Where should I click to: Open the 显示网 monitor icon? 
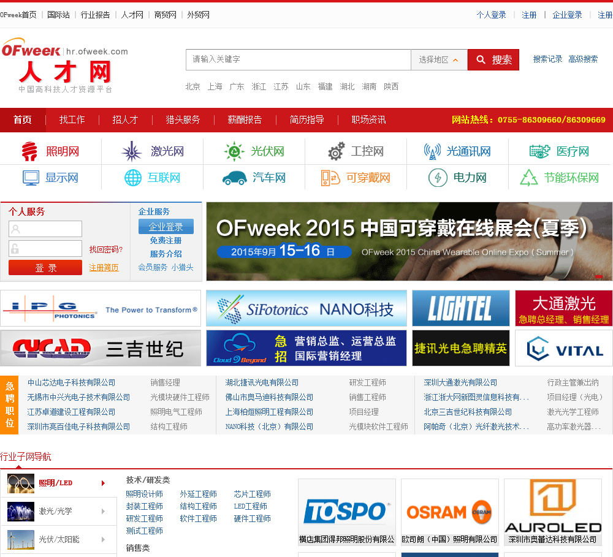(x=31, y=178)
